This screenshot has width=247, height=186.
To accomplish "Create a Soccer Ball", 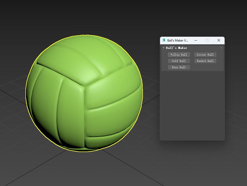I will 205,55.
